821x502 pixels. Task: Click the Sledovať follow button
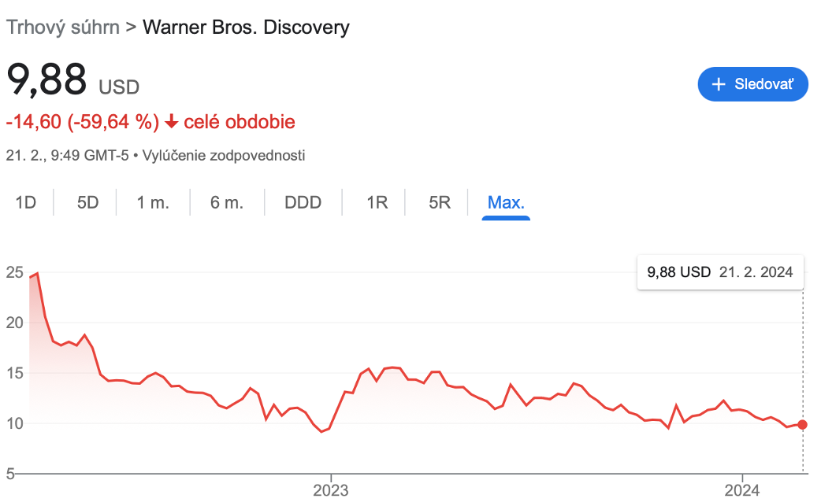752,84
